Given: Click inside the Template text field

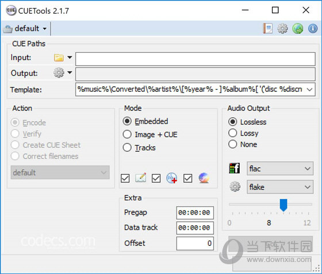Looking at the screenshot, I should (190, 90).
